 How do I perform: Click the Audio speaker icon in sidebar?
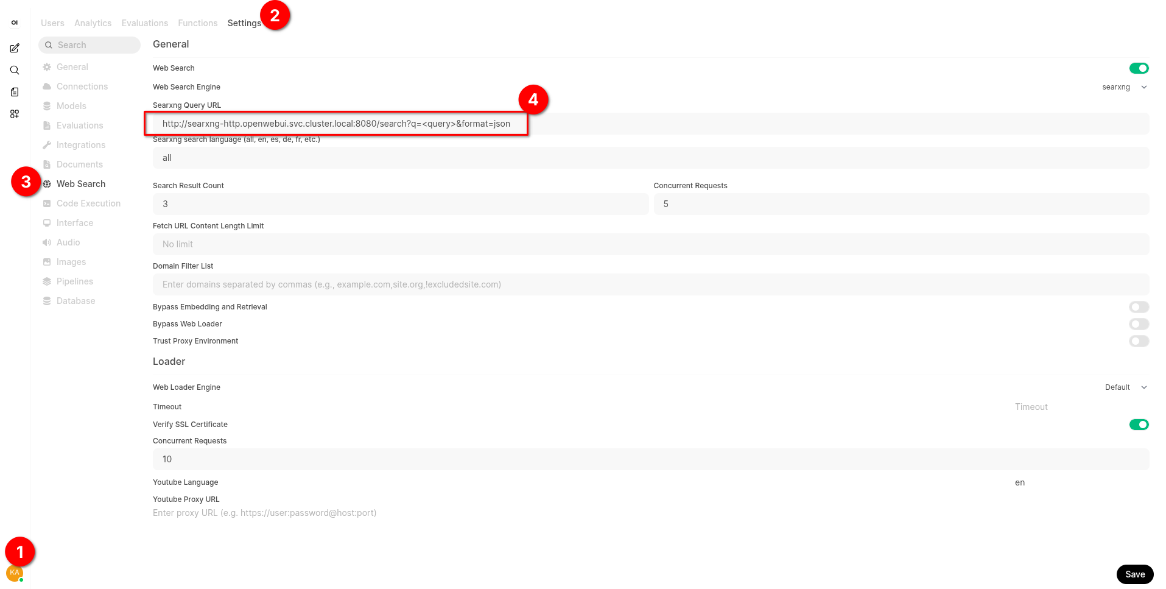(47, 242)
